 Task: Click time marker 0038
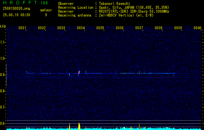tap(159, 28)
